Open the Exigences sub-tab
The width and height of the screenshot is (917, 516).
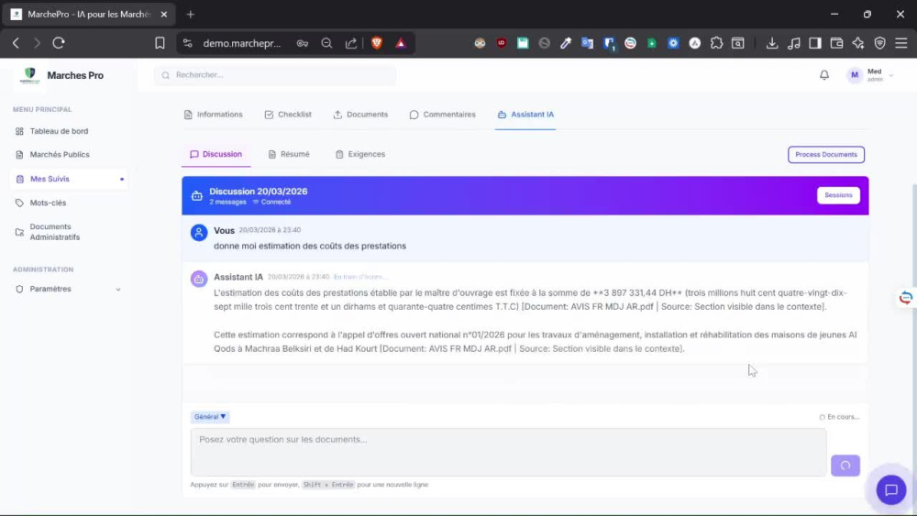click(x=360, y=154)
